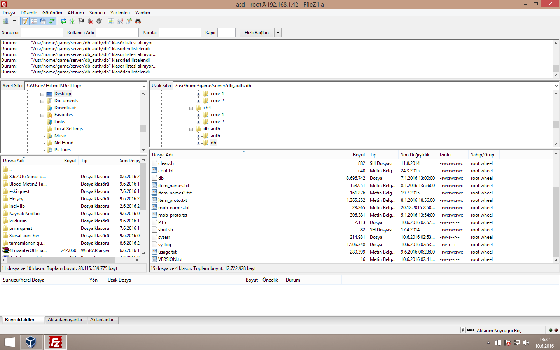Collapse the db_auth folder in the remote tree
This screenshot has width=560, height=350.
coord(191,129)
